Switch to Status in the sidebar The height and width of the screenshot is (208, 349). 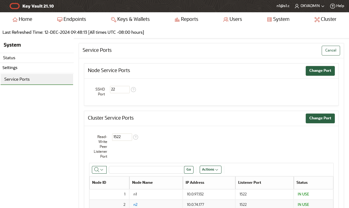click(x=9, y=58)
